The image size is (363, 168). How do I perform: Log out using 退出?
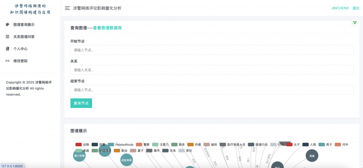point(356,8)
